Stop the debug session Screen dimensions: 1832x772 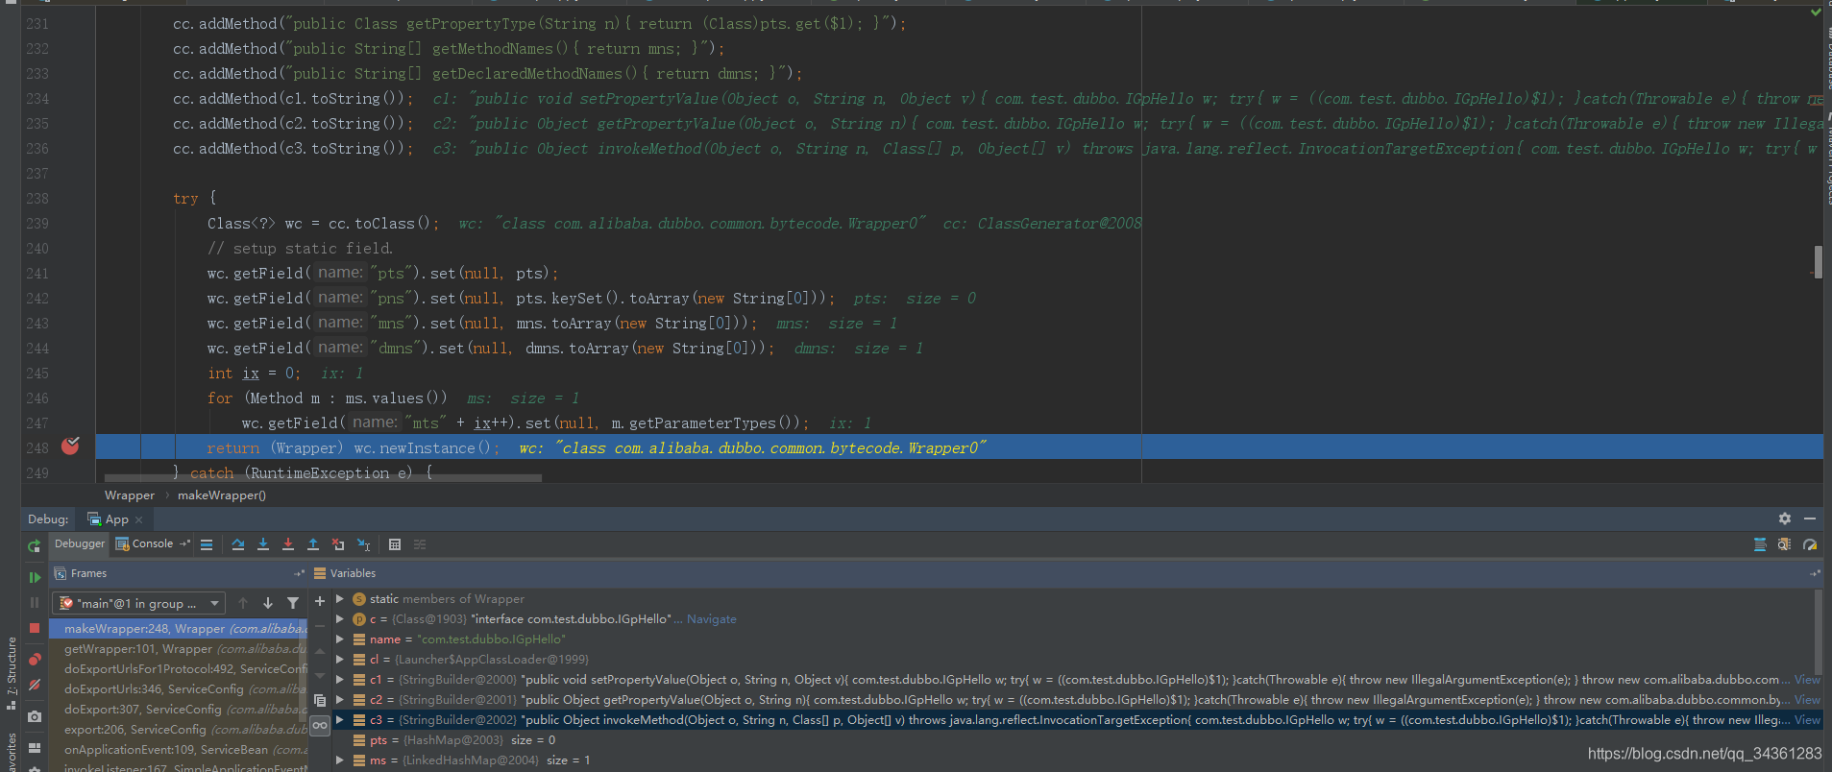35,628
